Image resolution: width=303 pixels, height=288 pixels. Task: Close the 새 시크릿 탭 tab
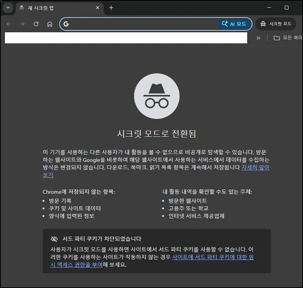pos(98,8)
